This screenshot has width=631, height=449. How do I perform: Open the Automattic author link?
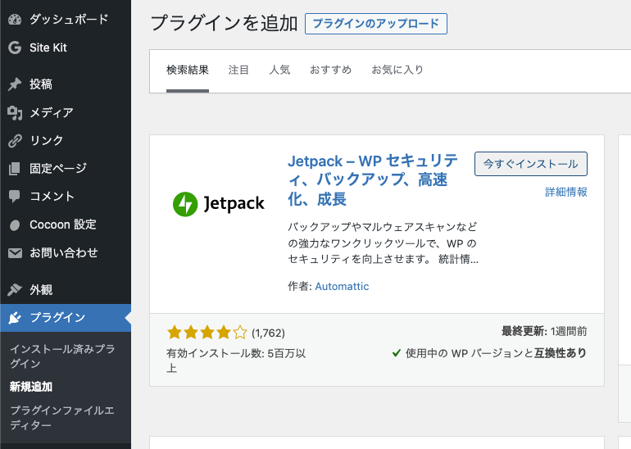[x=342, y=287]
